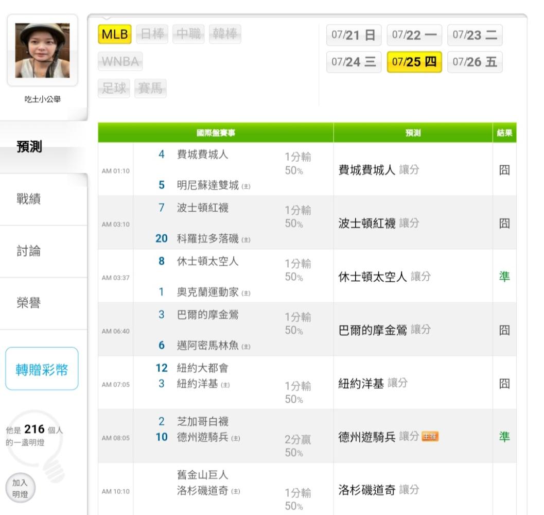Click team 邁阿密馬林魚
Image resolution: width=544 pixels, height=515 pixels.
[x=208, y=345]
